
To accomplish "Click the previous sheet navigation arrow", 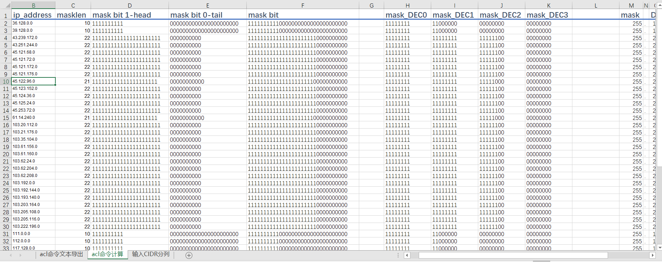I will (11, 255).
